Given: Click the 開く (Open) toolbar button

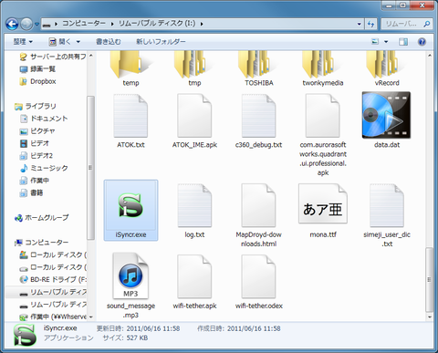Looking at the screenshot, I should click(x=60, y=42).
